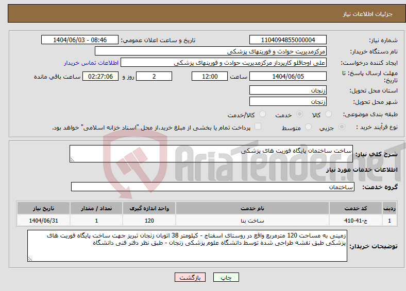The image size is (406, 291).
Task: Click the استان محل تحویل field
Action: 288,90
